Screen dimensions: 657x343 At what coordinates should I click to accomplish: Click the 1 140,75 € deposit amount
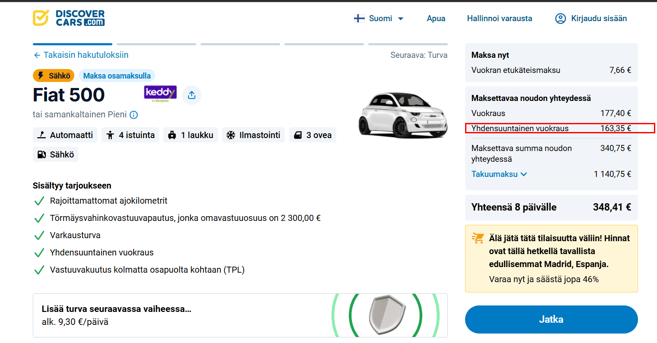pyautogui.click(x=612, y=174)
